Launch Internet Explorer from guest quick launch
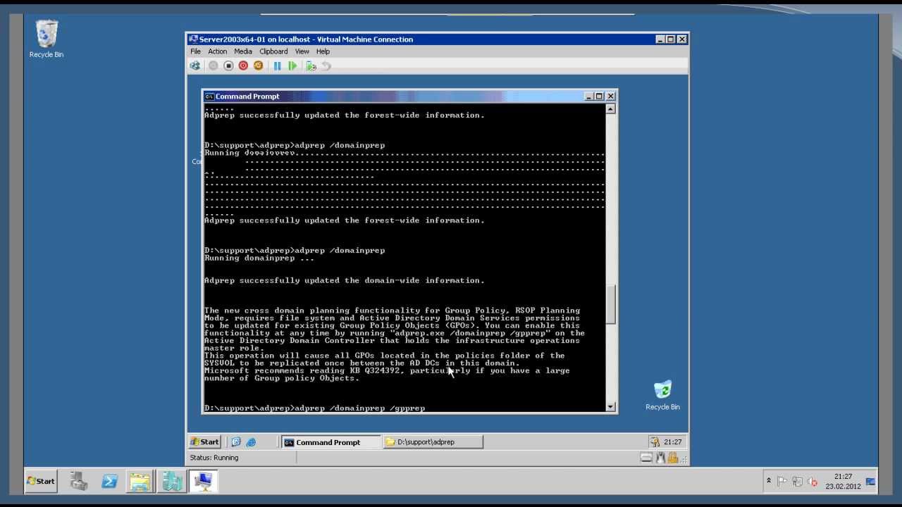Viewport: 902px width, 507px height. (x=251, y=442)
